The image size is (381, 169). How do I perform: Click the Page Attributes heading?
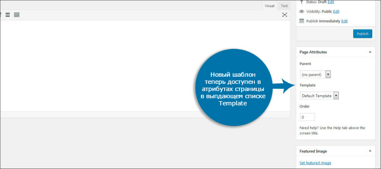tap(313, 52)
